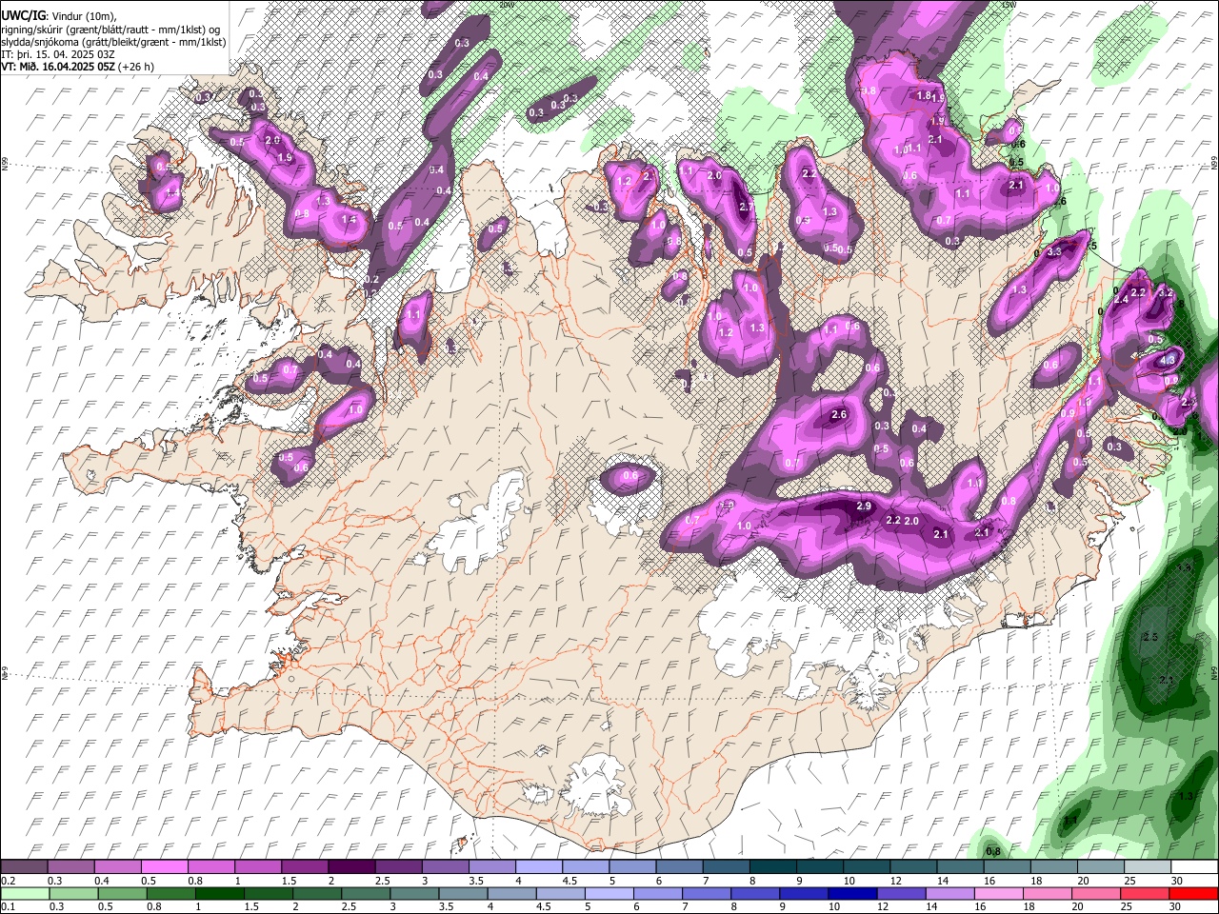Image resolution: width=1219 pixels, height=914 pixels.
Task: Click the upper-legend swatch between 3 and 3.5
Action: pyautogui.click(x=444, y=867)
